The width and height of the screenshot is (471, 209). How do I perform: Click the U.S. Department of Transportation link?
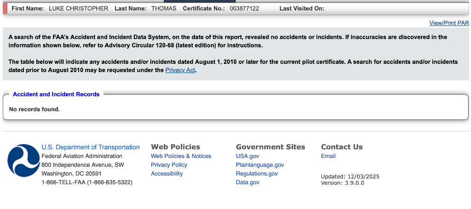coord(91,147)
